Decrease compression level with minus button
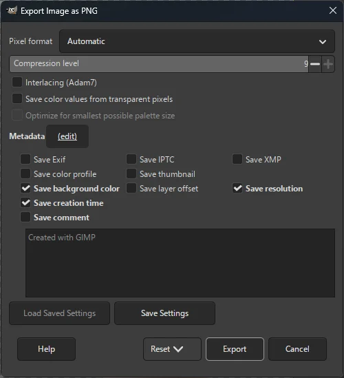 click(x=315, y=64)
